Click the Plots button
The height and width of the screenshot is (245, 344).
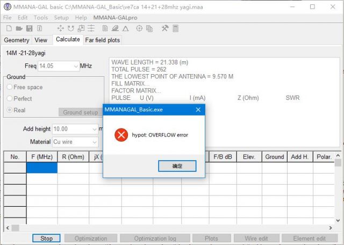click(211, 239)
